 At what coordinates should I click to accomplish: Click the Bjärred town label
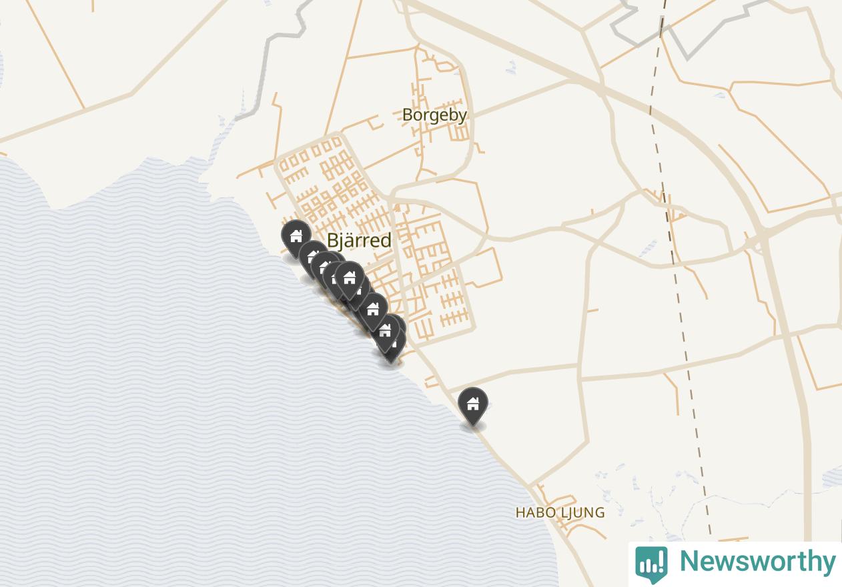(359, 240)
